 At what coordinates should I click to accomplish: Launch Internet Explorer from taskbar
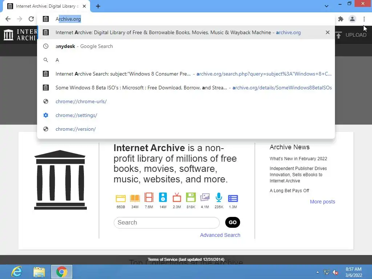(x=17, y=272)
